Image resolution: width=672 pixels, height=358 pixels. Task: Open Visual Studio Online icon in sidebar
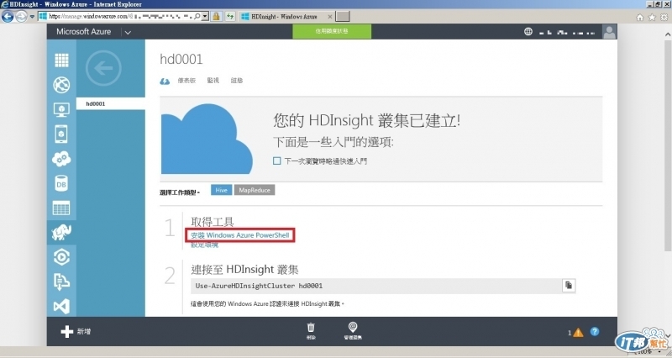coord(61,306)
